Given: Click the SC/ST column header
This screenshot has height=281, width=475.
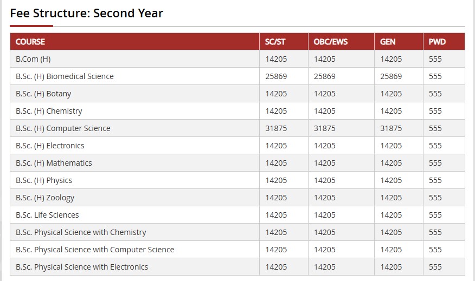Looking at the screenshot, I should click(x=275, y=42).
